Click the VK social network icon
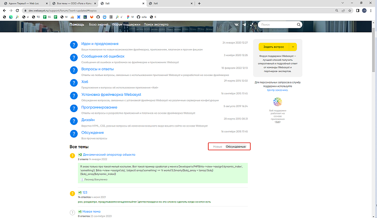The width and height of the screenshot is (377, 218). (237, 25)
